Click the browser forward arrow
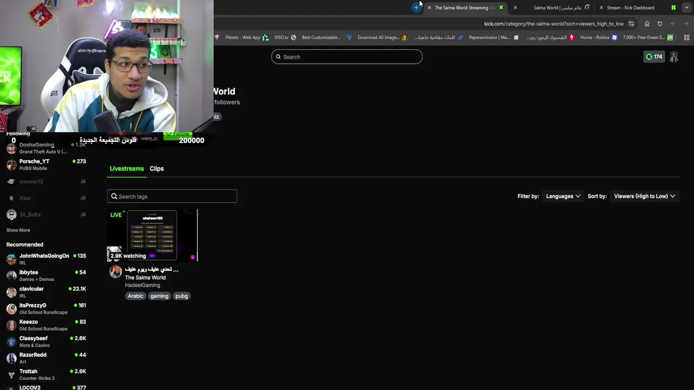The width and height of the screenshot is (694, 390). (x=686, y=24)
